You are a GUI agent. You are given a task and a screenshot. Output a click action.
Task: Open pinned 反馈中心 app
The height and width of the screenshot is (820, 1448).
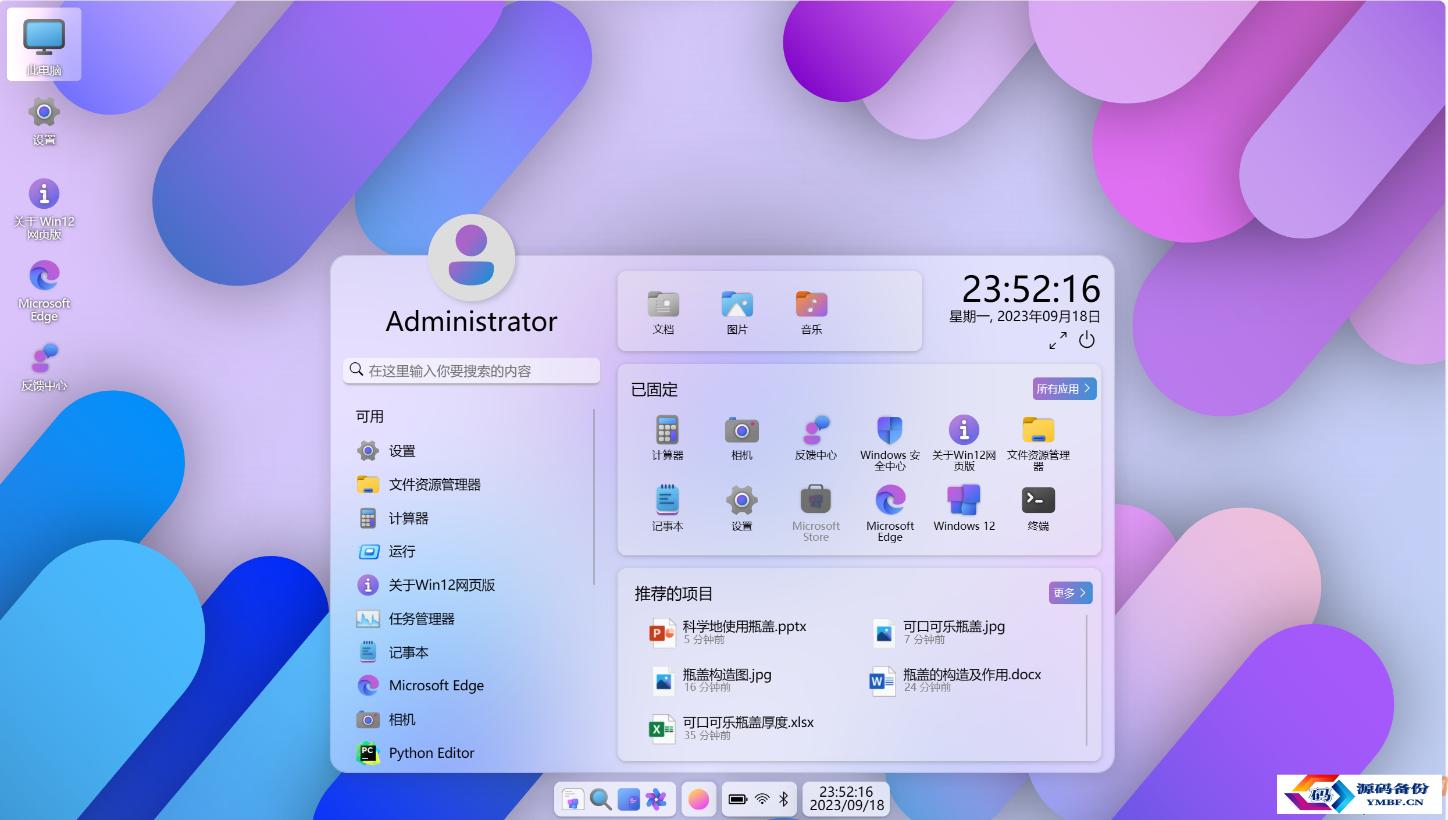coord(816,438)
